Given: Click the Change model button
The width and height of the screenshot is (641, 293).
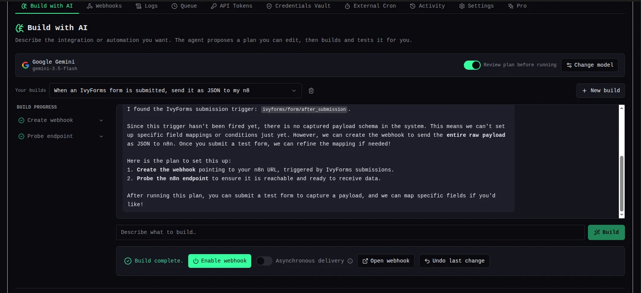Looking at the screenshot, I should [x=589, y=65].
